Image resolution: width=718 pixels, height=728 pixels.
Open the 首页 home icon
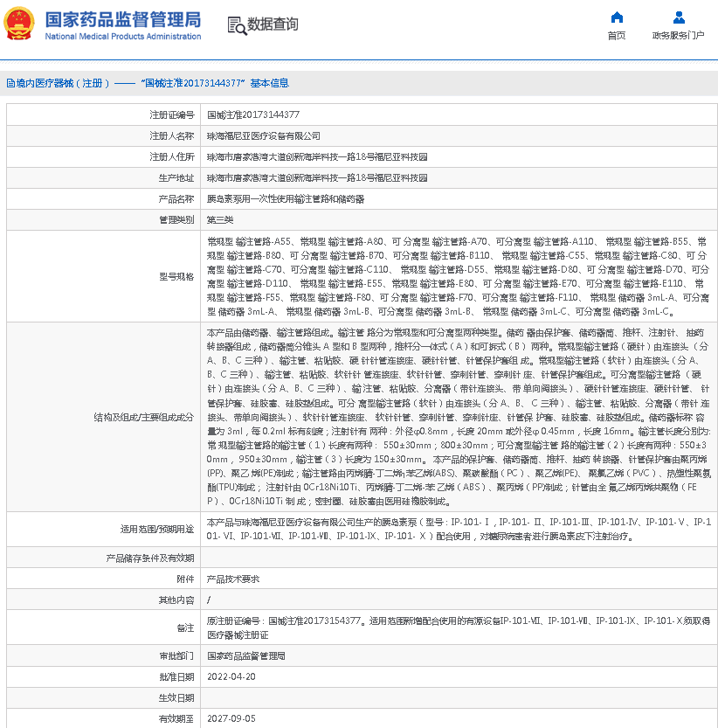point(617,17)
